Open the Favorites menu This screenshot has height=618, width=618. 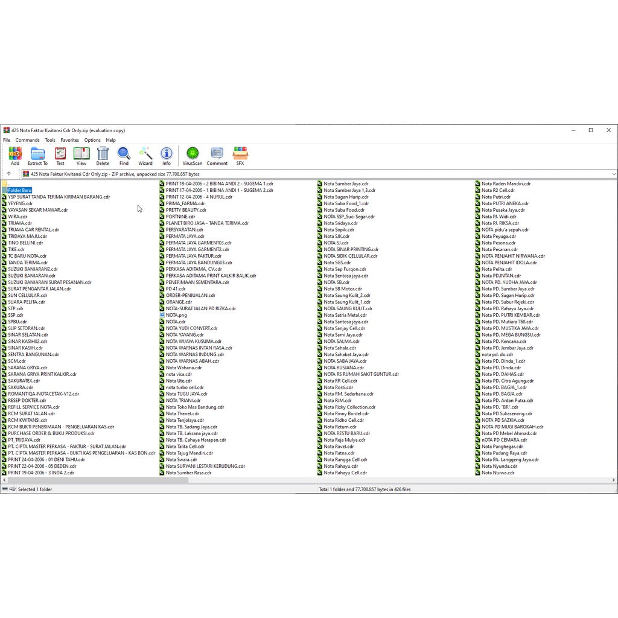(69, 139)
